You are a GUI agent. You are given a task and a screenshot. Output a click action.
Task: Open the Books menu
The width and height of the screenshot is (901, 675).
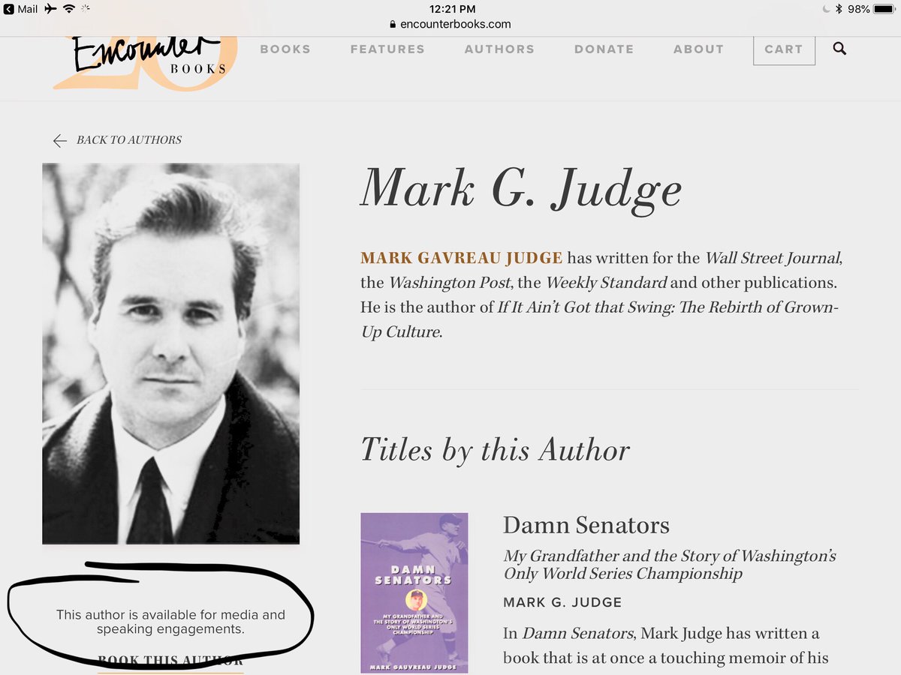tap(285, 49)
